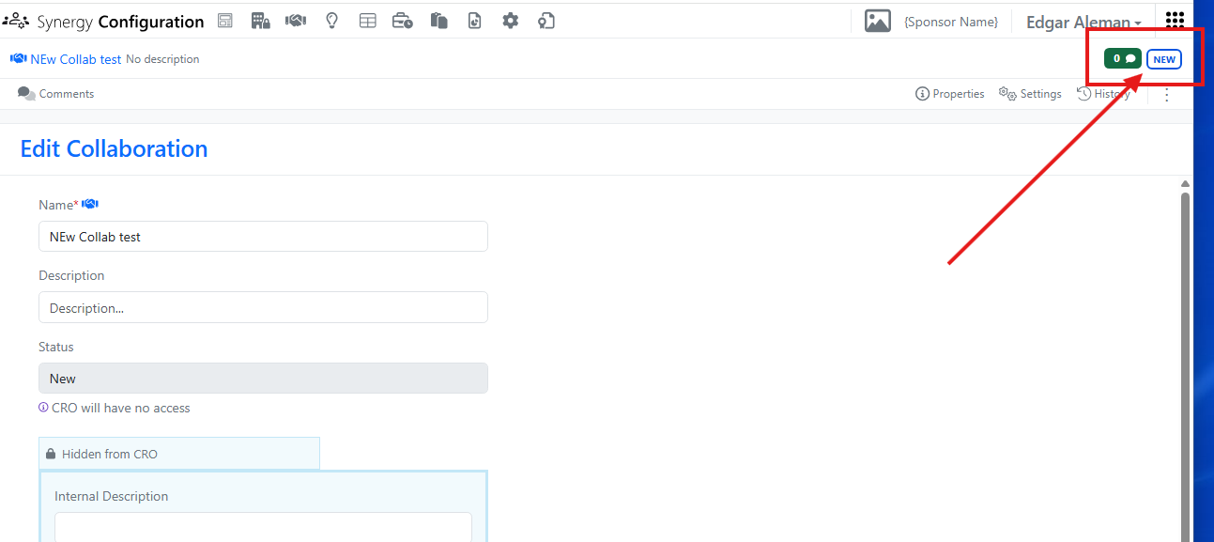
Task: Open the nine-dot apps grid menu
Action: 1175,21
